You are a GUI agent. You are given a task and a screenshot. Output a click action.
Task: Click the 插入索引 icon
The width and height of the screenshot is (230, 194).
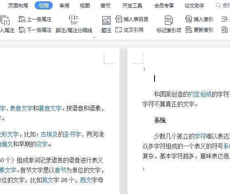(x=188, y=19)
